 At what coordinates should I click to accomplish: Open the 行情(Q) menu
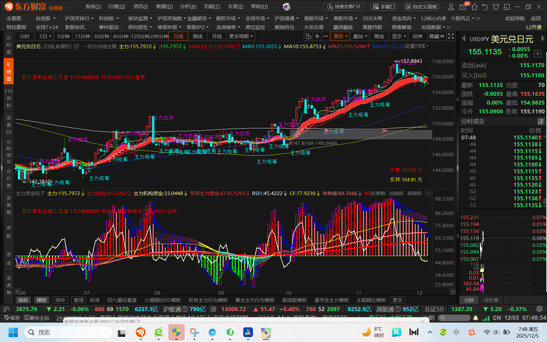(x=117, y=7)
